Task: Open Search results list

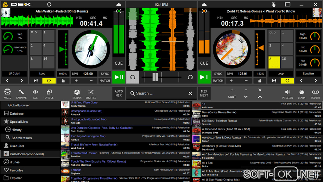Action: tap(30, 138)
